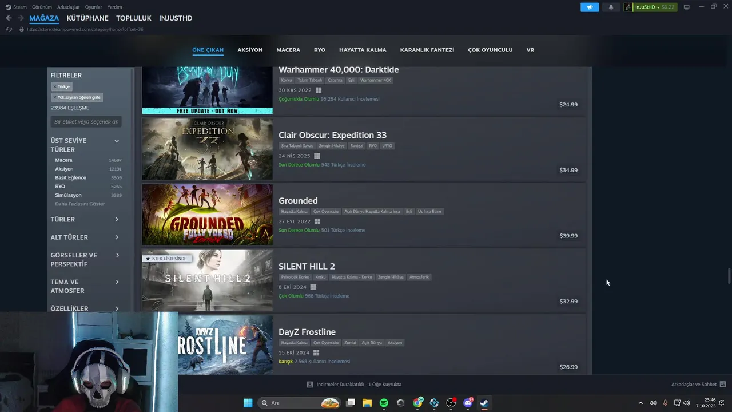This screenshot has width=732, height=412.
Task: Open the Yardım menu
Action: pyautogui.click(x=114, y=7)
